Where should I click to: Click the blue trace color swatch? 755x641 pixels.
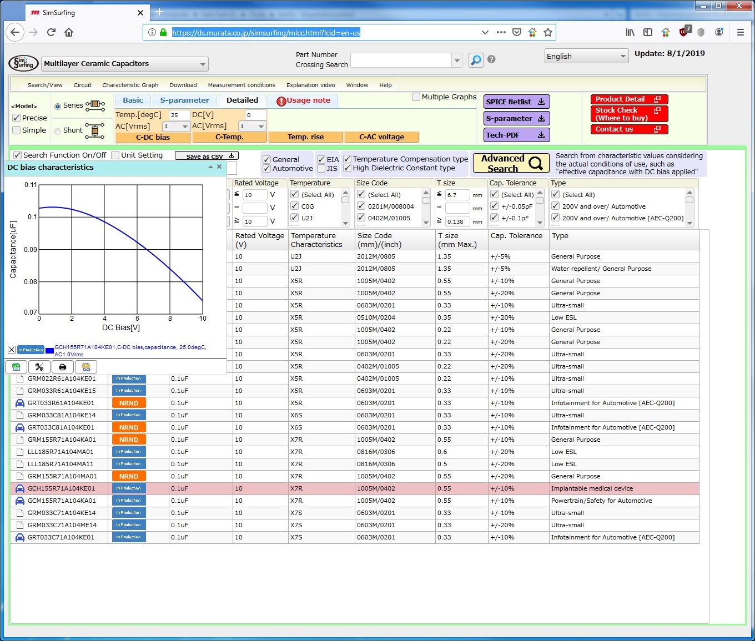(x=49, y=350)
